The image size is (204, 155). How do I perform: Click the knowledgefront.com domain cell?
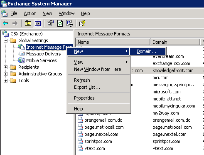click(x=173, y=70)
